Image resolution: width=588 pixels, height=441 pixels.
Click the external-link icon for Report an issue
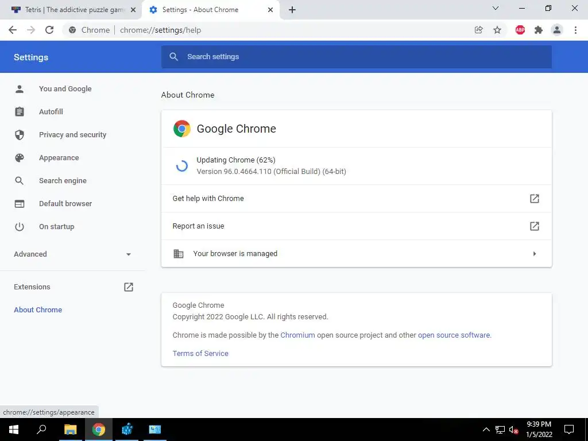click(535, 226)
